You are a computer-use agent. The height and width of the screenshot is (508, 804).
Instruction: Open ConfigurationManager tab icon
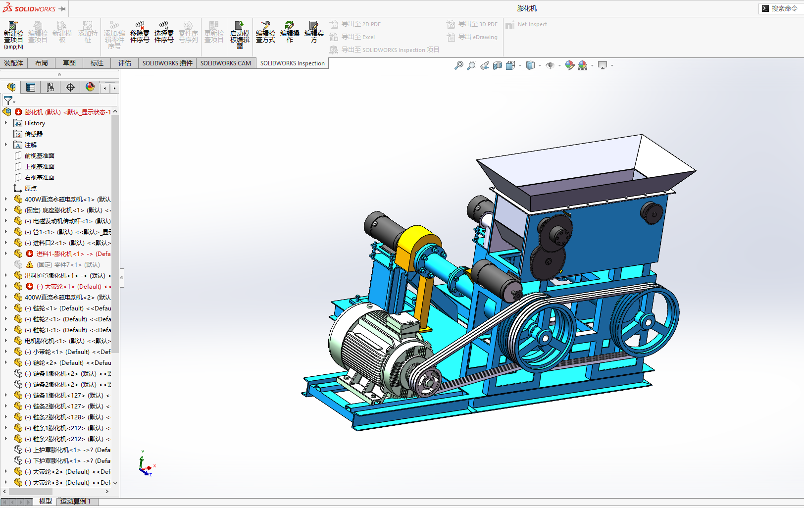[x=50, y=87]
